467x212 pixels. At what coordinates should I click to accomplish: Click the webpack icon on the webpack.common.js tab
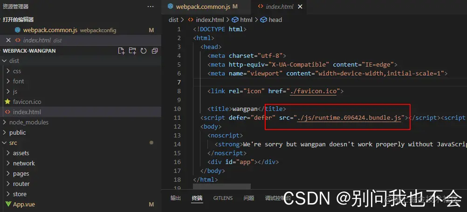pos(171,6)
